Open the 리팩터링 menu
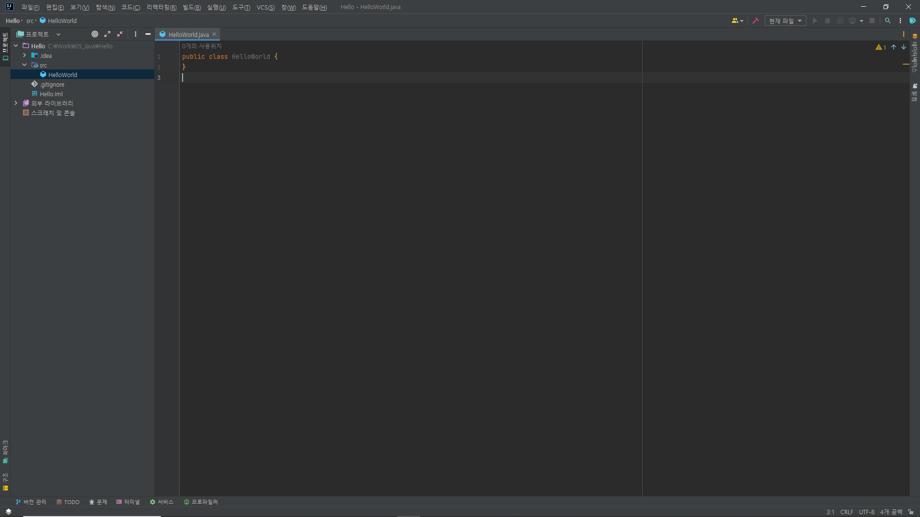 point(161,7)
